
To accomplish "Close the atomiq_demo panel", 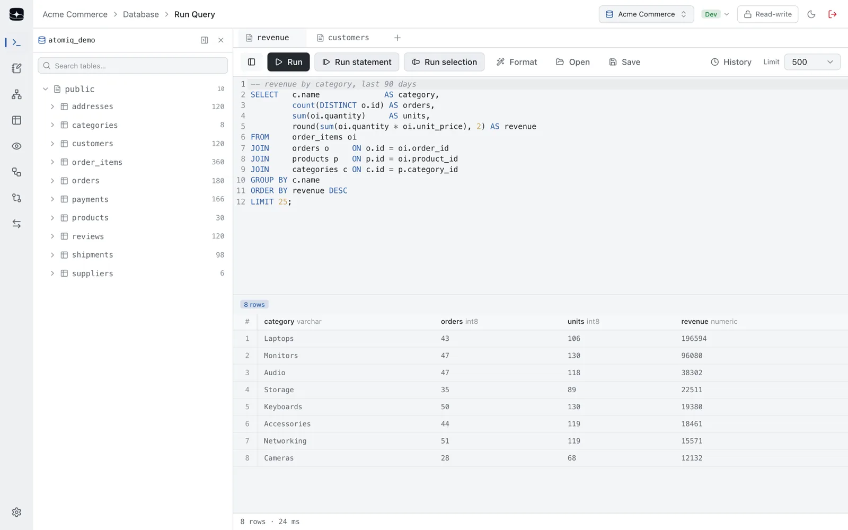I will [221, 40].
